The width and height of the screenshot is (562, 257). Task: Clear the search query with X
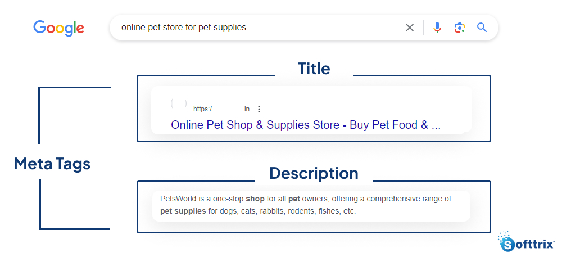point(410,28)
